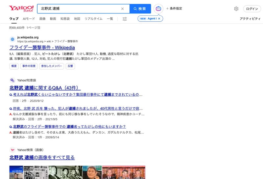Image resolution: width=263 pixels, height=179 pixels.
Task: Click the 概要 section chip
Action: tap(14, 66)
